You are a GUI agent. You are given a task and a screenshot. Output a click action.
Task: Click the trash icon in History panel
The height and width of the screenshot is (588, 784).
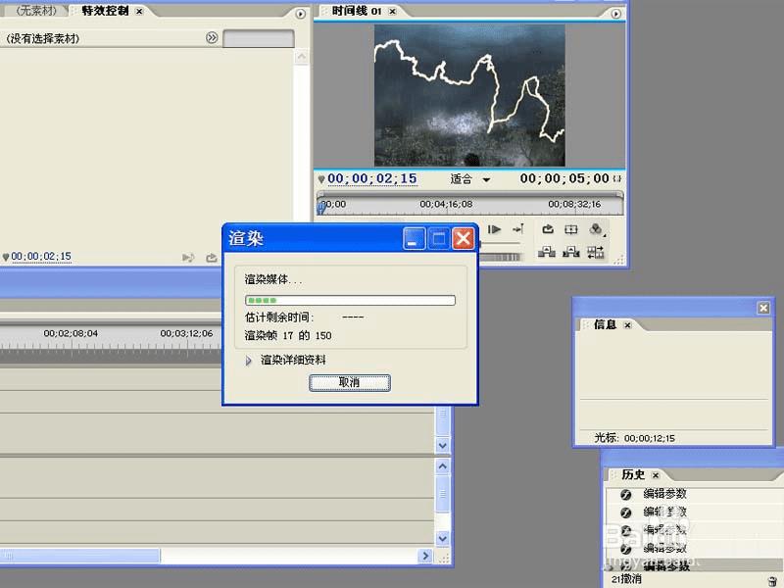[772, 580]
